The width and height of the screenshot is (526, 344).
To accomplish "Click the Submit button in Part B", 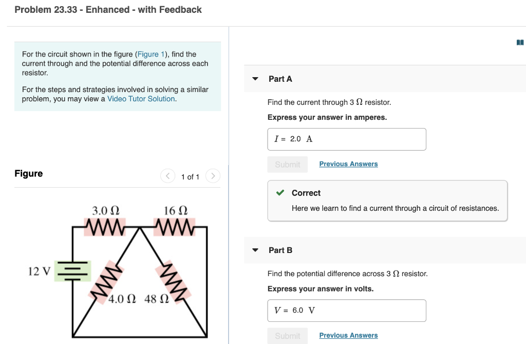I will [x=287, y=335].
